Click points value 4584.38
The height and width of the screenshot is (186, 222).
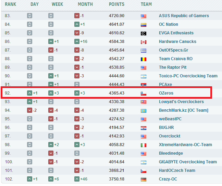[x=116, y=42]
